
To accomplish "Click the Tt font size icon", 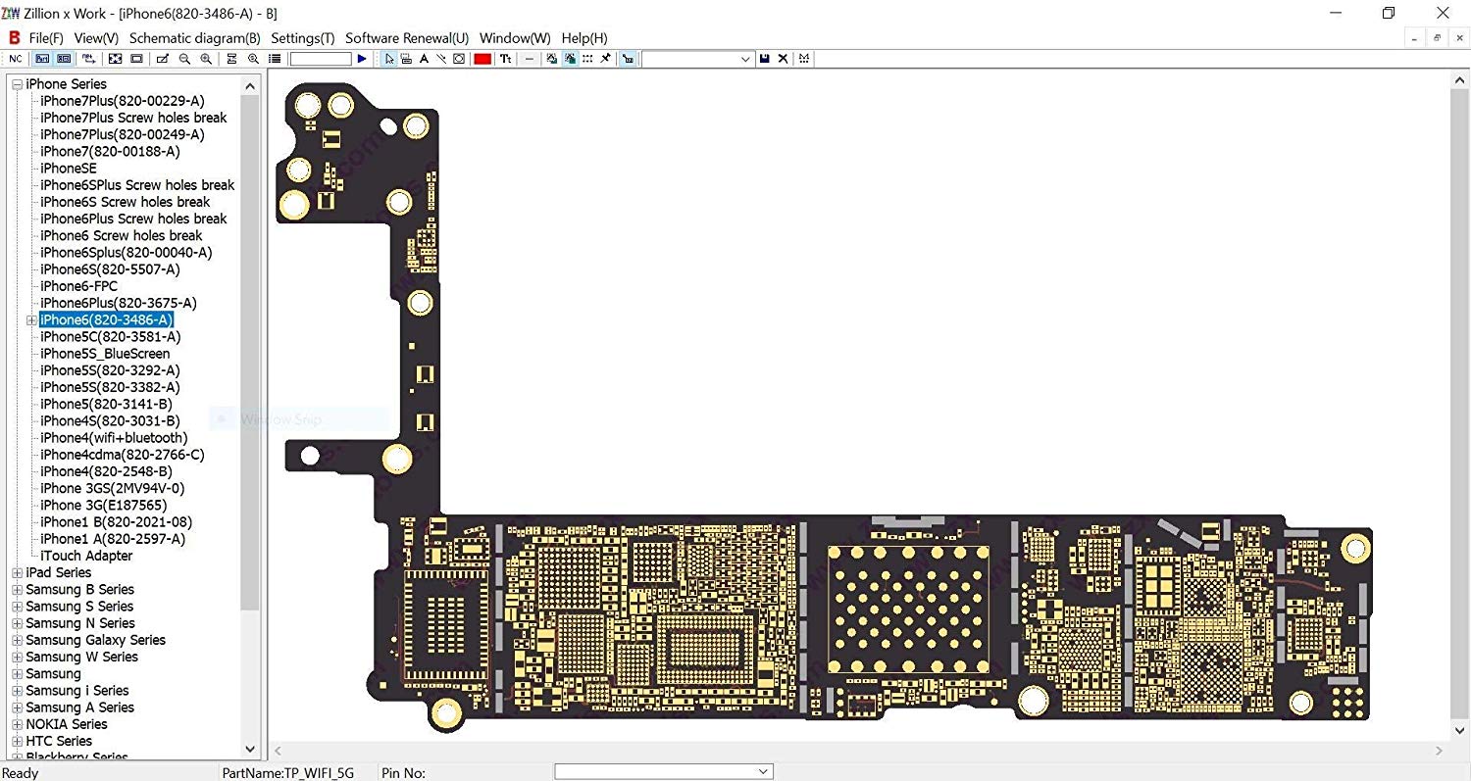I will (x=505, y=59).
